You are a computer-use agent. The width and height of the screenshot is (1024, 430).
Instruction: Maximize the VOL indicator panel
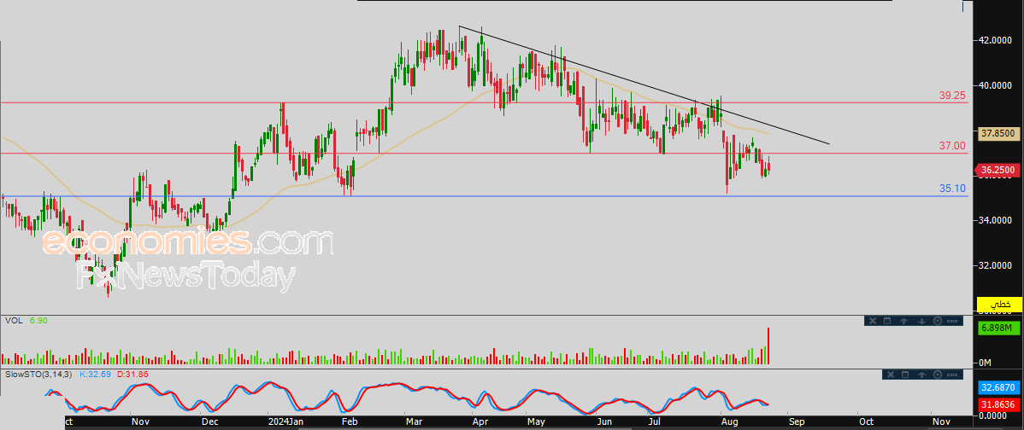887,321
